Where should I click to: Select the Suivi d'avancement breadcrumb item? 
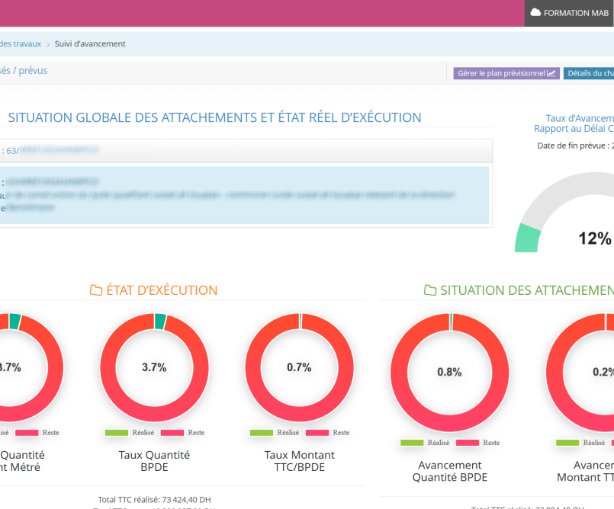click(90, 44)
